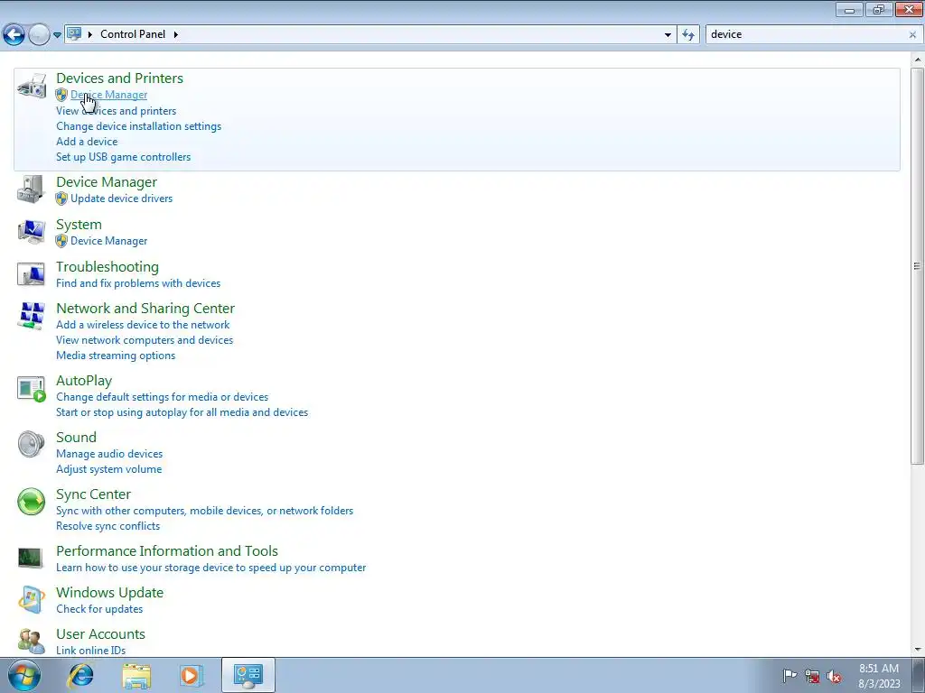
Task: Open Windows Explorer from the taskbar
Action: (x=136, y=675)
